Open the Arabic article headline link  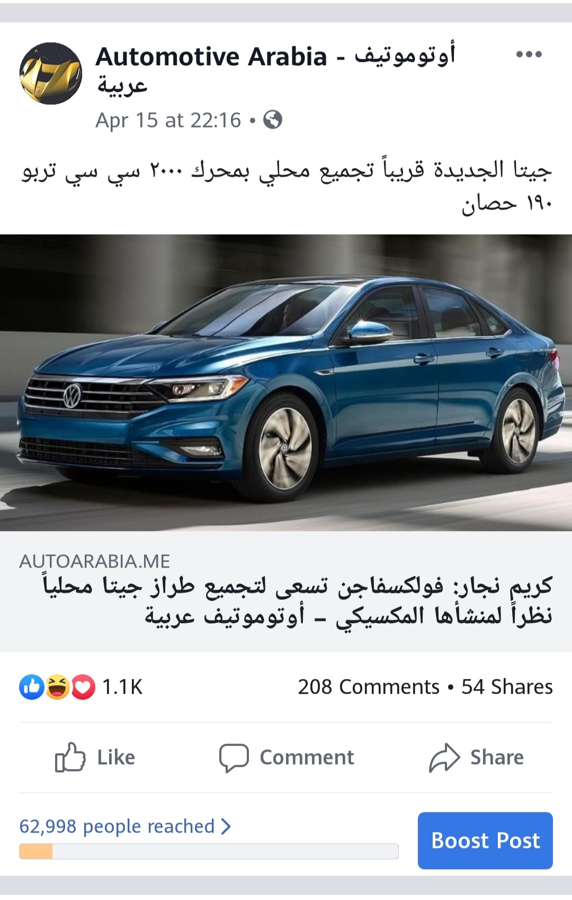coord(297,601)
